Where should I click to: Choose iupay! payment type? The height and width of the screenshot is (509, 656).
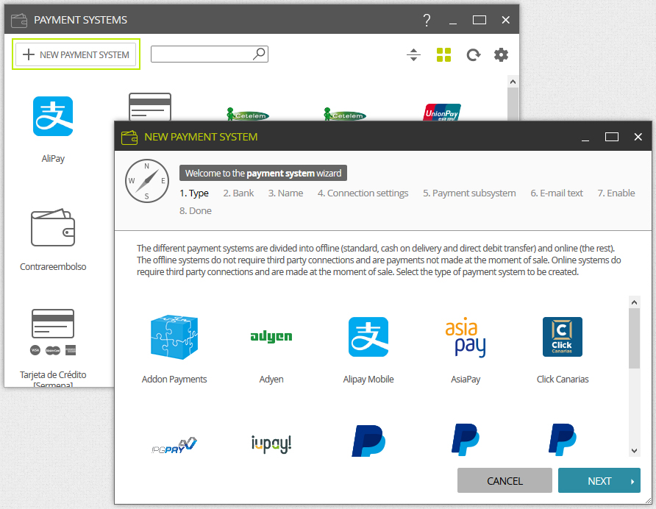click(271, 444)
